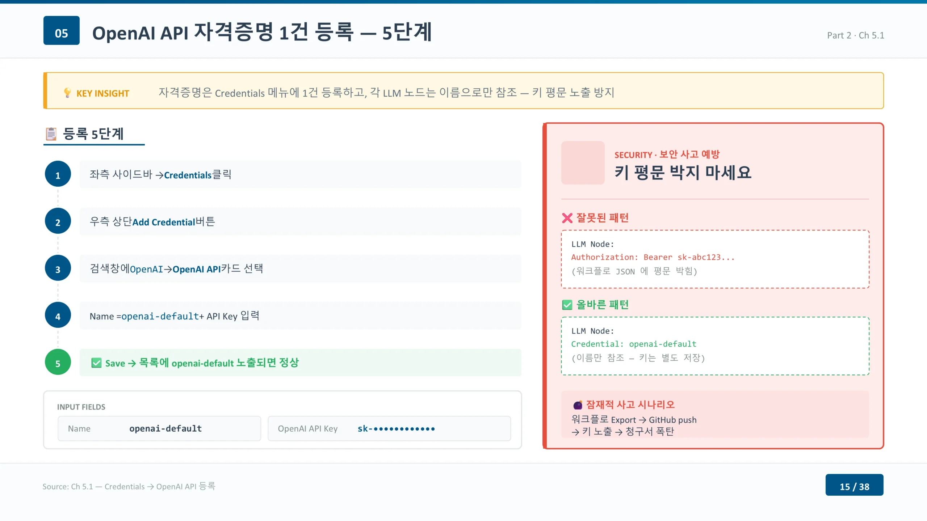Viewport: 927px width, 521px height.
Task: Select the step 1 number circle
Action: point(58,174)
